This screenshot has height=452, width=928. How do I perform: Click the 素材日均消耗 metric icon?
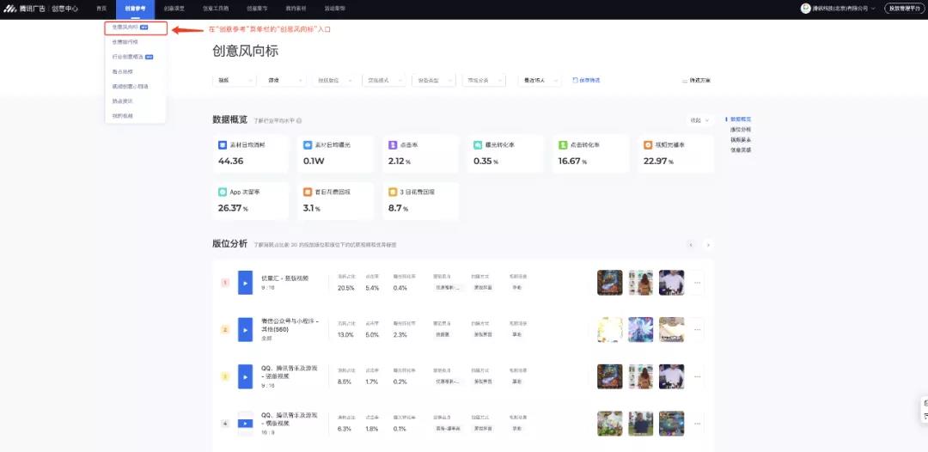click(x=222, y=145)
